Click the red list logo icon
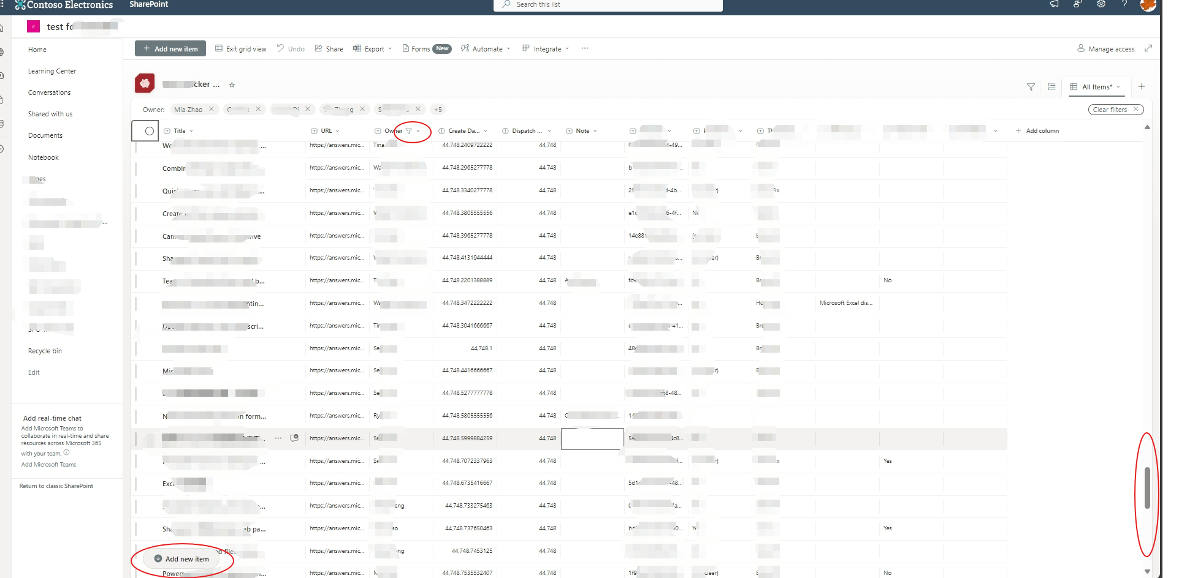 point(145,83)
